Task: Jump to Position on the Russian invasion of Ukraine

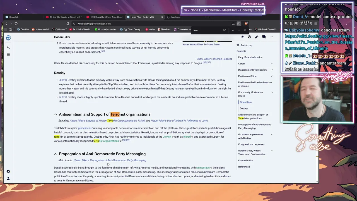Action: (x=255, y=84)
